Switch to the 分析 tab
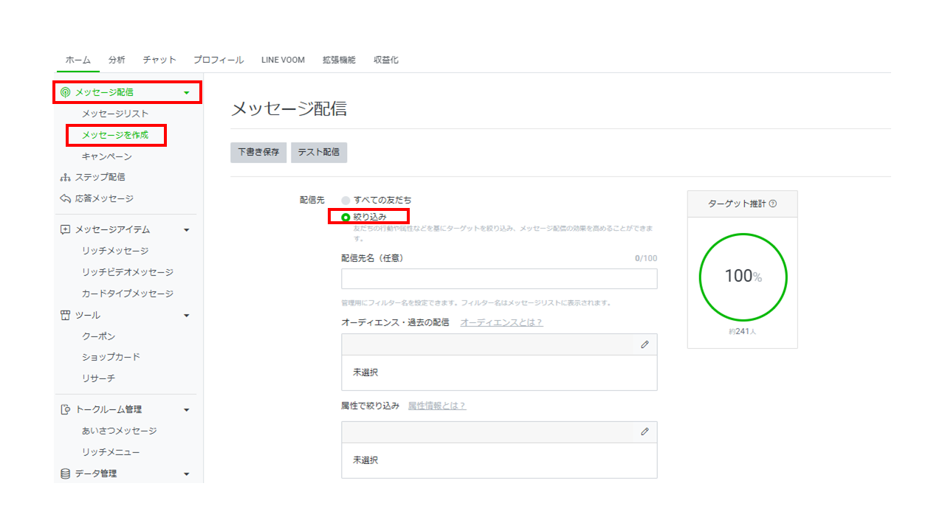Image resolution: width=945 pixels, height=531 pixels. (117, 60)
